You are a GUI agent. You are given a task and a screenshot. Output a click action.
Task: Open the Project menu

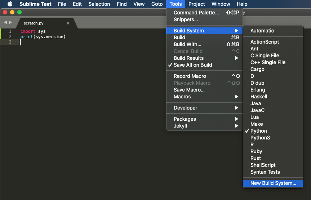[196, 4]
